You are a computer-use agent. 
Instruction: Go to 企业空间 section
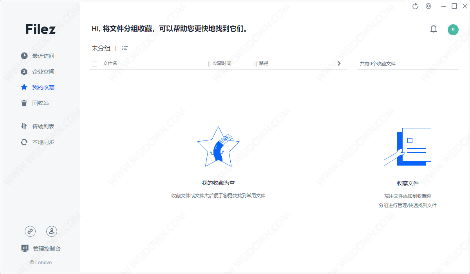pyautogui.click(x=43, y=72)
